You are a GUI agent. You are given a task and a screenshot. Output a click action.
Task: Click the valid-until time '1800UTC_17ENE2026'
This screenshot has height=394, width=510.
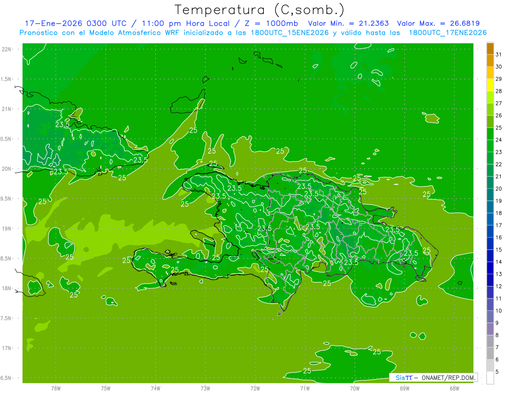coord(448,33)
